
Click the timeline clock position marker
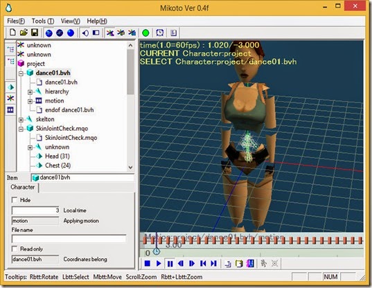(x=156, y=251)
